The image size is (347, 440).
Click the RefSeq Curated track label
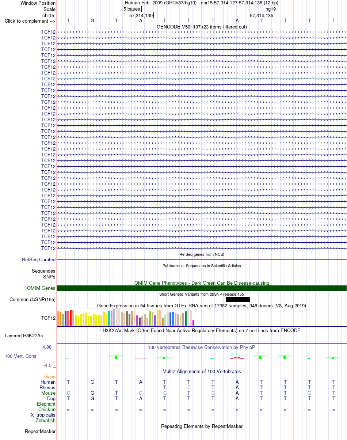coord(39,260)
